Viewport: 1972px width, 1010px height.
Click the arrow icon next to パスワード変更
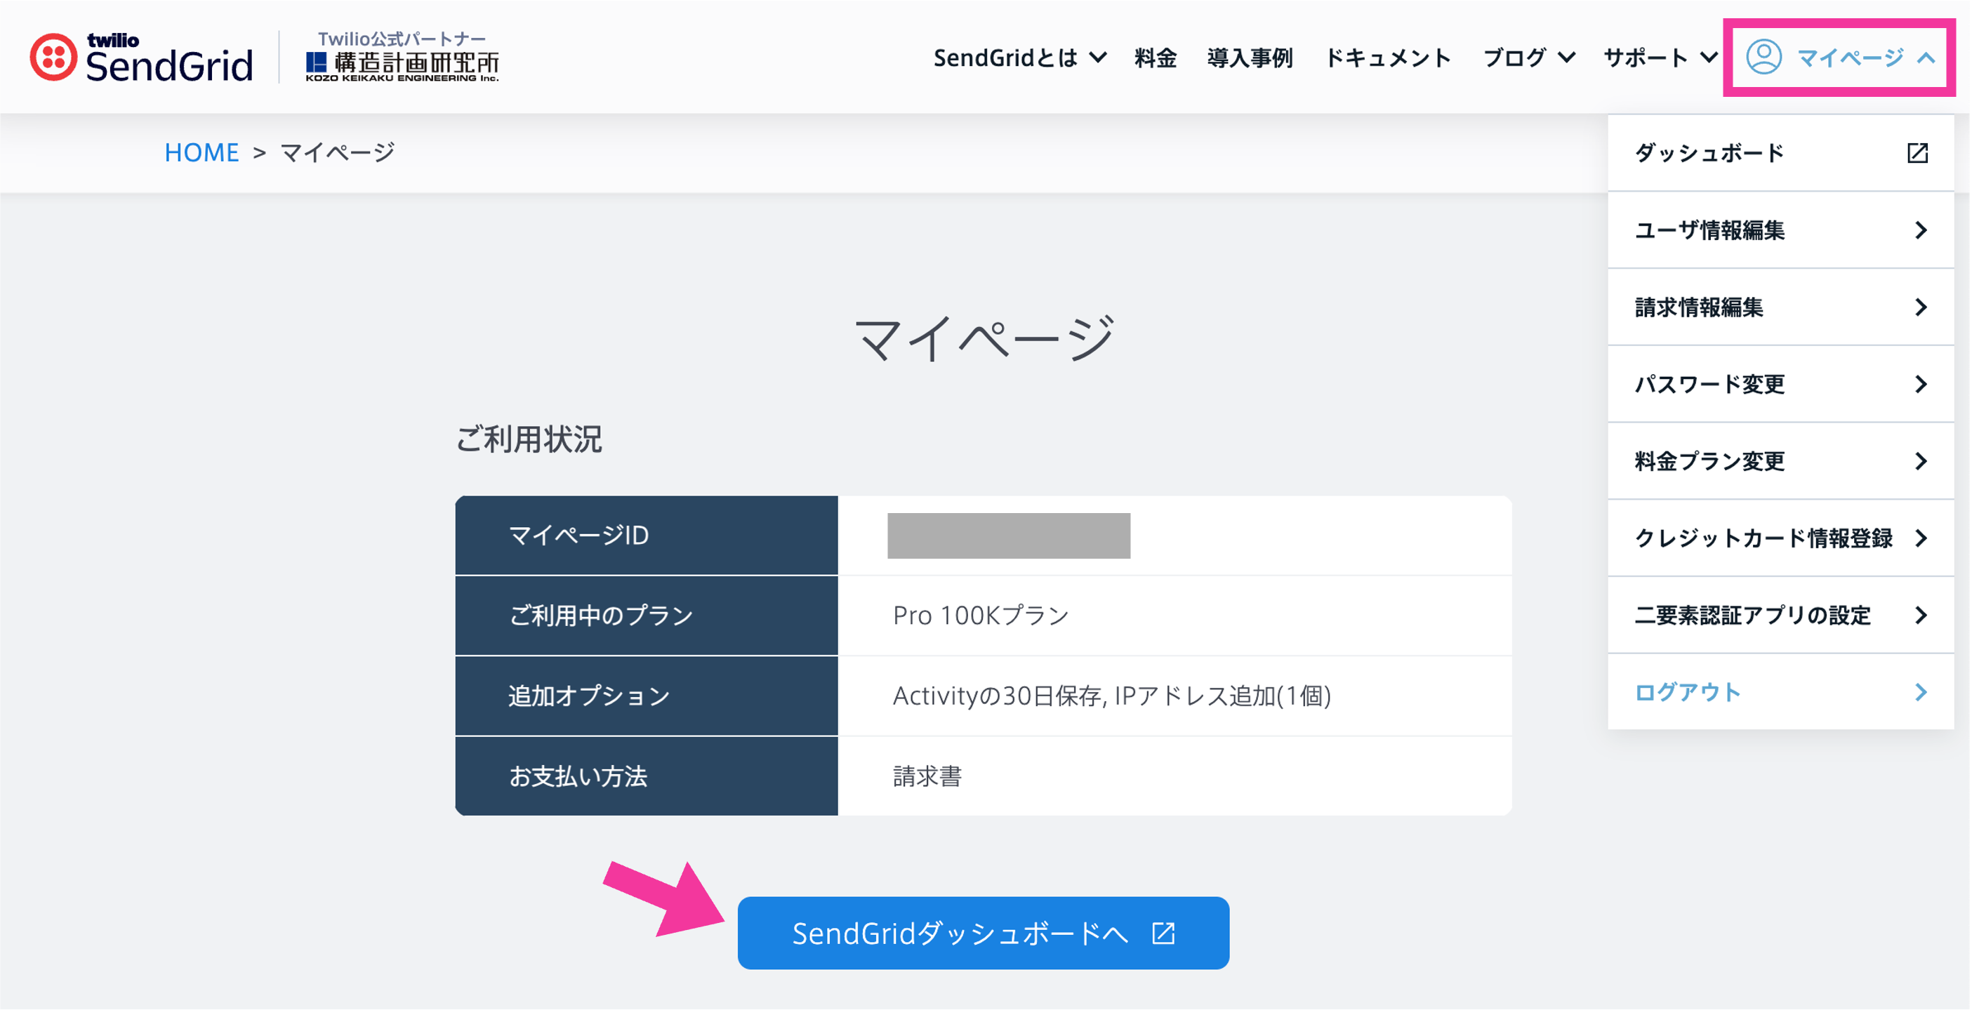pyautogui.click(x=1921, y=385)
